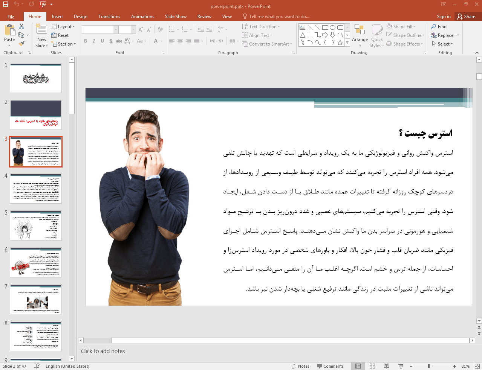Click the Paste clipboard icon
The height and width of the screenshot is (370, 482).
click(x=9, y=30)
